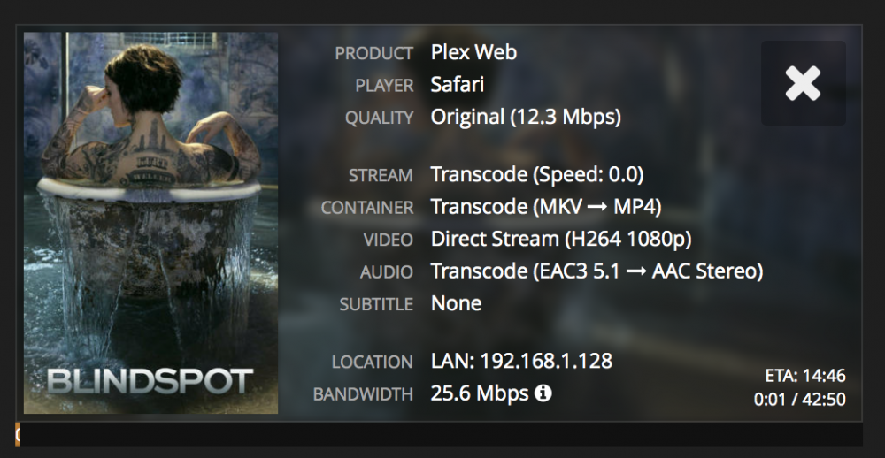Click the audio EAC3 5.1 to AAC Stereo text
Image resolution: width=885 pixels, height=458 pixels.
596,271
